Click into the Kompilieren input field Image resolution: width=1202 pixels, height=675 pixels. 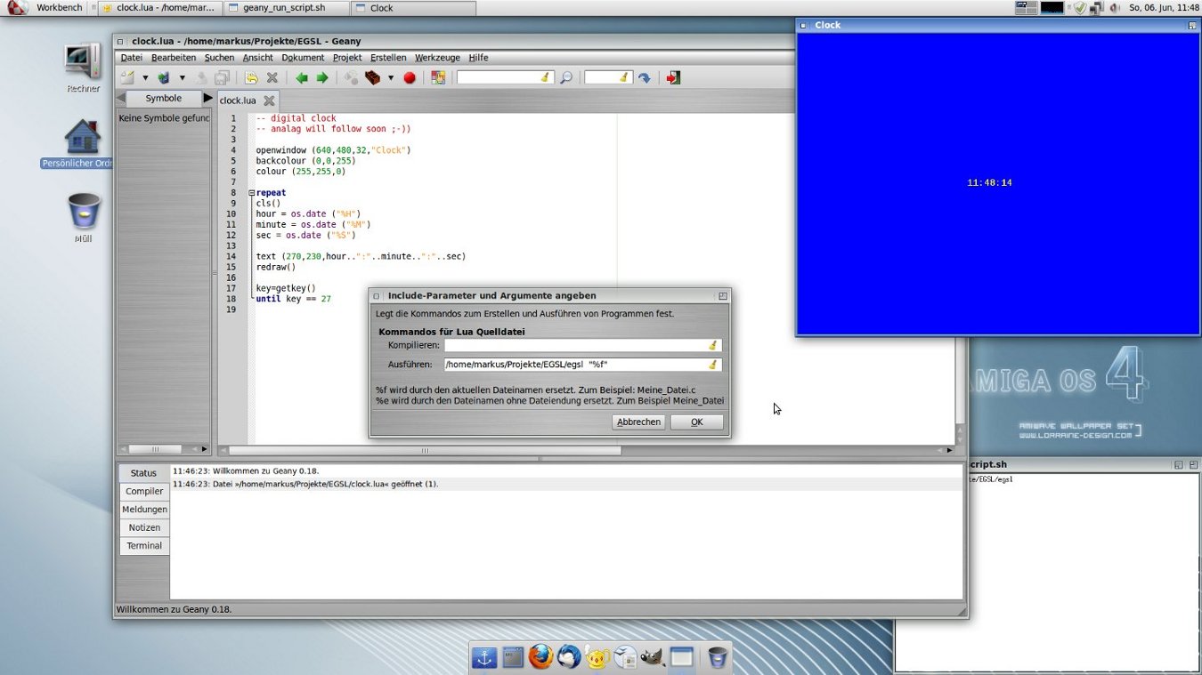574,345
